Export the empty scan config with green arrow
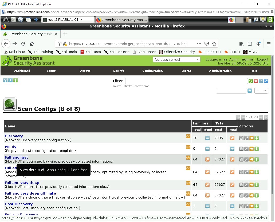Image resolution: width=275 pixels, height=222 pixels. click(x=256, y=149)
